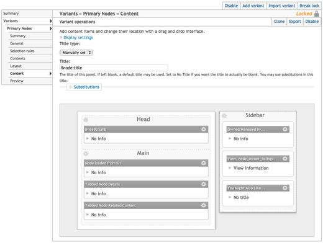Open the Title type dropdown
Viewport: 323px width, 243px height.
coord(76,53)
